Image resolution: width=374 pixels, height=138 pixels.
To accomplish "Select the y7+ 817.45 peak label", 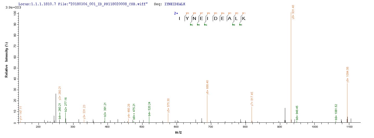I will tap(252, 99).
